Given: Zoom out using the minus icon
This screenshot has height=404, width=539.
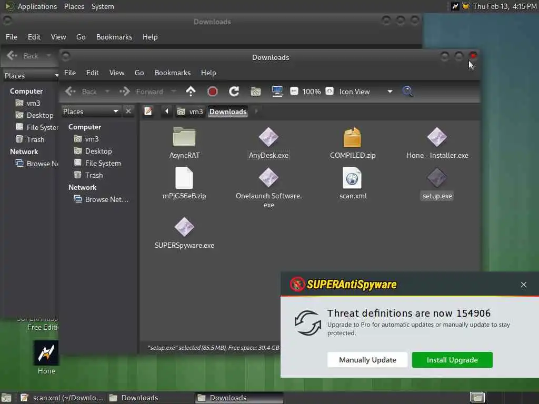Looking at the screenshot, I should pyautogui.click(x=294, y=91).
